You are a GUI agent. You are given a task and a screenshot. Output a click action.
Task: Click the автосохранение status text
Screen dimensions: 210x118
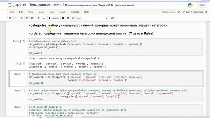(x=124, y=5)
